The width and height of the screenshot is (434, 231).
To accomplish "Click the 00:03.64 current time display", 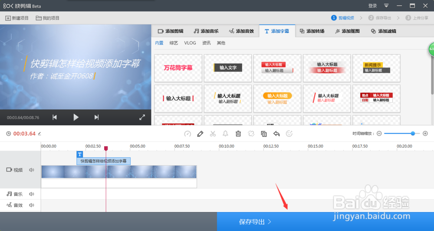I will (x=24, y=134).
